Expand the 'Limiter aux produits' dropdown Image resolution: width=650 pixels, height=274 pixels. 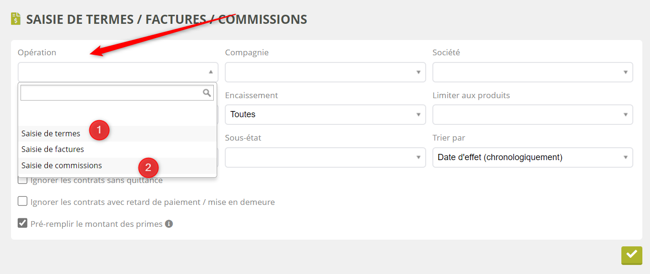pyautogui.click(x=533, y=114)
